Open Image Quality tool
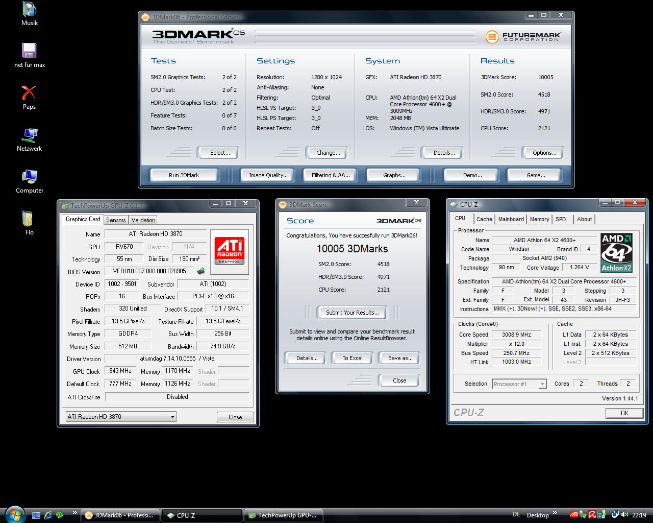The width and height of the screenshot is (653, 523). tap(268, 175)
